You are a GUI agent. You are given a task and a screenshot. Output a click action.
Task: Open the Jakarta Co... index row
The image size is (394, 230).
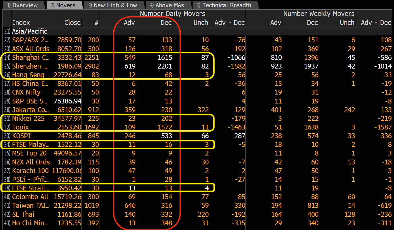(x=30, y=110)
